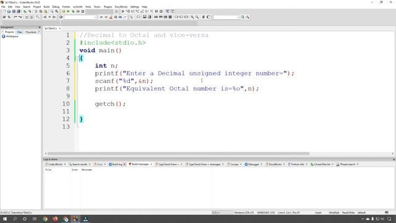The image size is (396, 223).
Task: Click the bold C toolbar icon
Action: (x=208, y=17)
